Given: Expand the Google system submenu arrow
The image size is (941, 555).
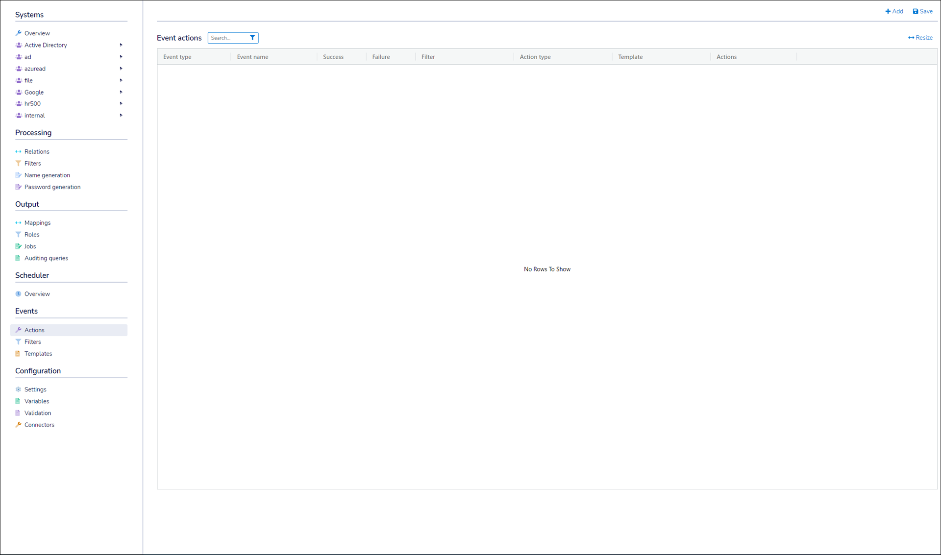Looking at the screenshot, I should [x=121, y=92].
